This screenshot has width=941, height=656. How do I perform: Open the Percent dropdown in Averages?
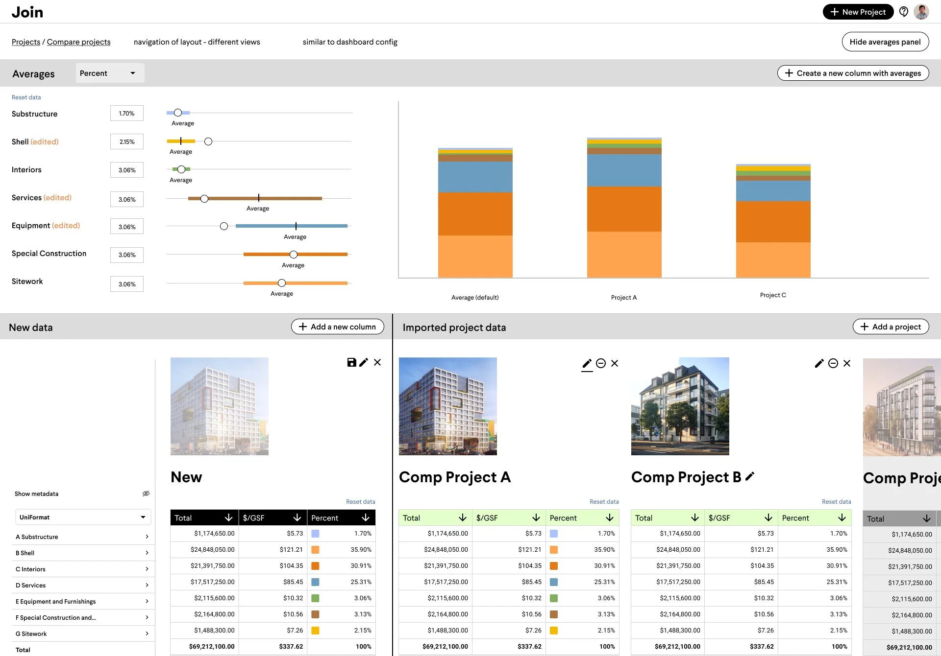point(110,73)
